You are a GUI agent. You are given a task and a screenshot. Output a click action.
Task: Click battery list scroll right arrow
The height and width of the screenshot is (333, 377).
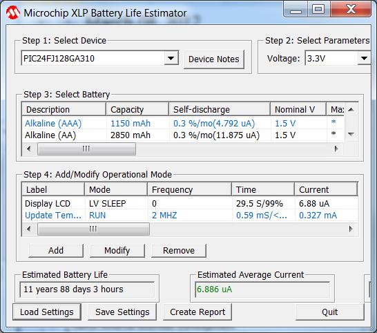(336, 149)
